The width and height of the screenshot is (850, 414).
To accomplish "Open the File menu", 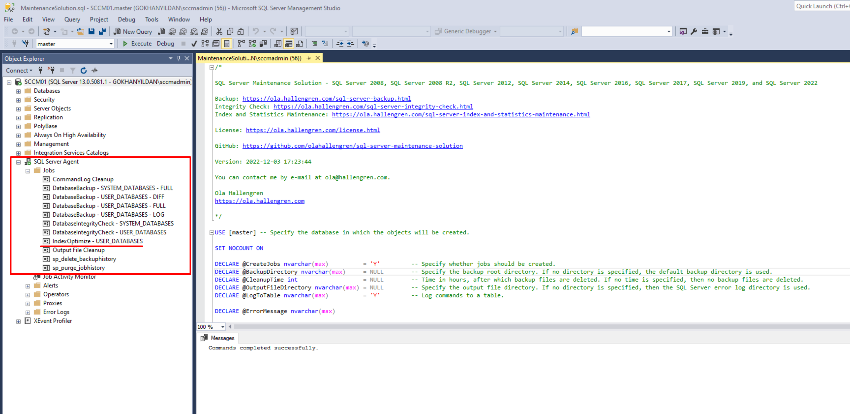I will [x=9, y=19].
